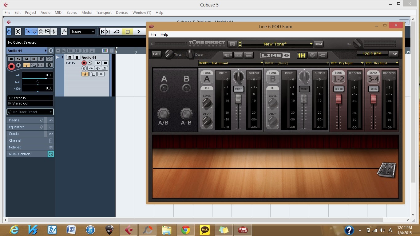This screenshot has width=420, height=236.
Task: Open the INPUT: Instrument dropdown
Action: pyautogui.click(x=231, y=63)
